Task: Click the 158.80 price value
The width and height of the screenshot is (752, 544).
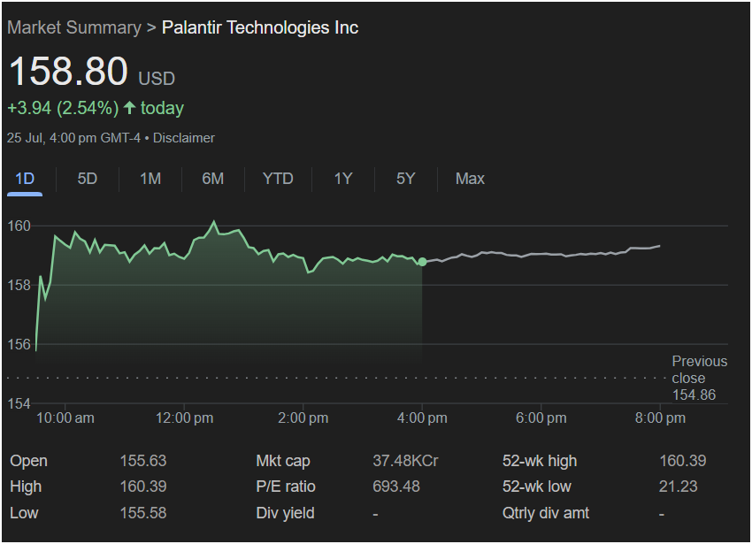Action: (x=69, y=72)
